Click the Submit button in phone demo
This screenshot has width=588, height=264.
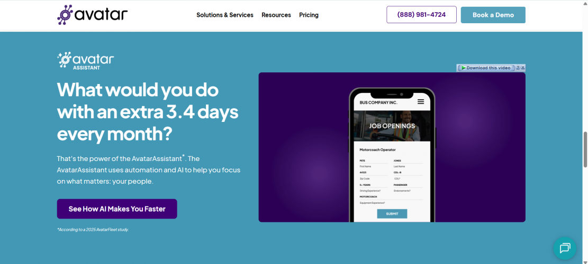(x=392, y=214)
